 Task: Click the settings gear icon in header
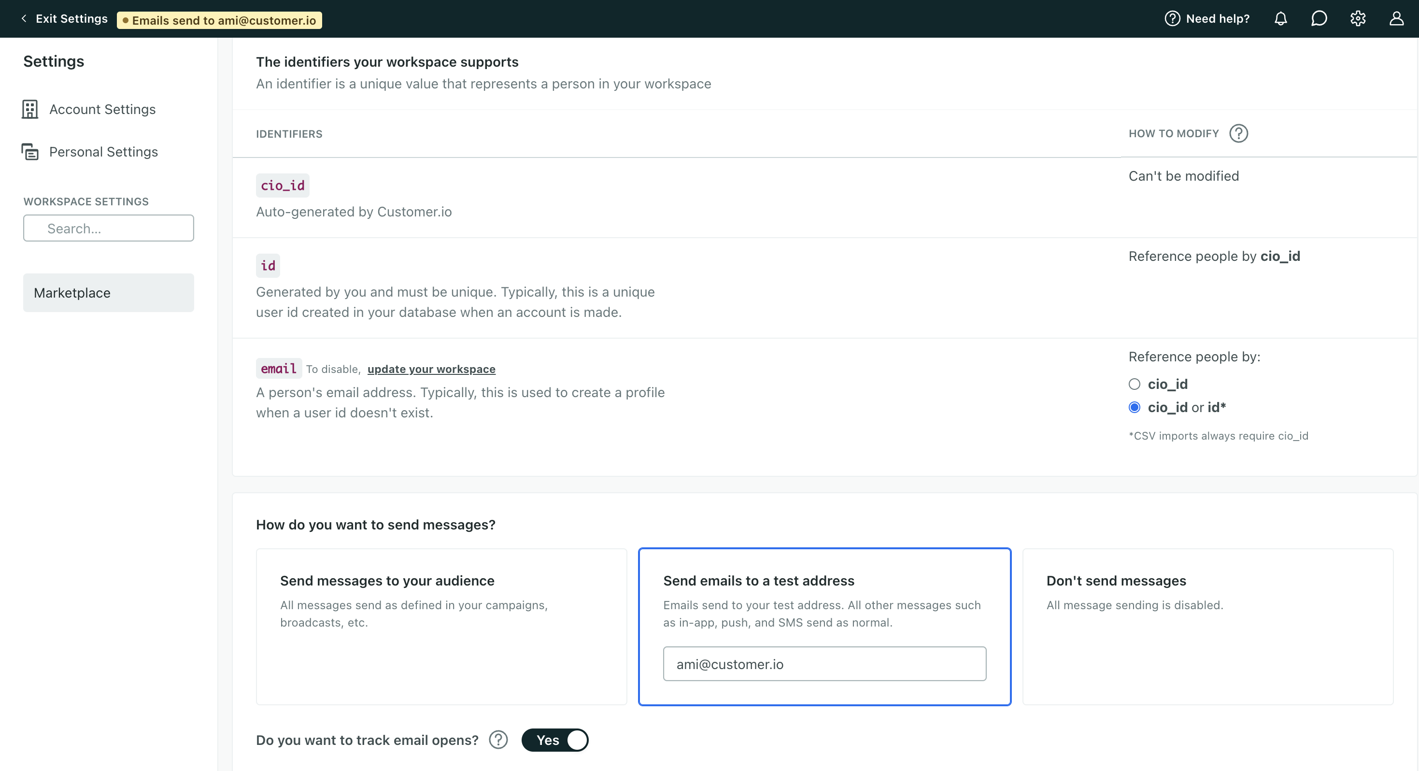click(x=1358, y=19)
